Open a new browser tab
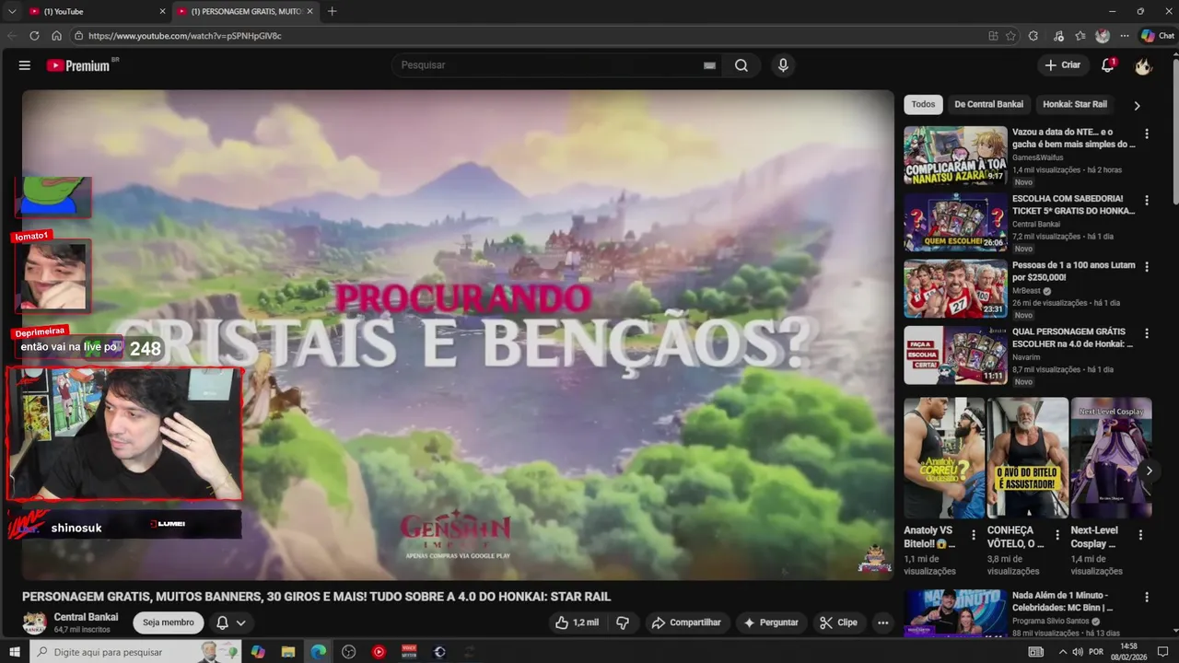Viewport: 1179px width, 663px height. click(x=333, y=11)
